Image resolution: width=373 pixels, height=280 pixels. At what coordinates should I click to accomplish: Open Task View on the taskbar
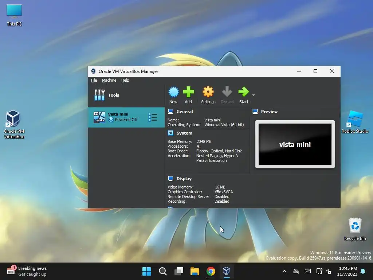pyautogui.click(x=179, y=271)
